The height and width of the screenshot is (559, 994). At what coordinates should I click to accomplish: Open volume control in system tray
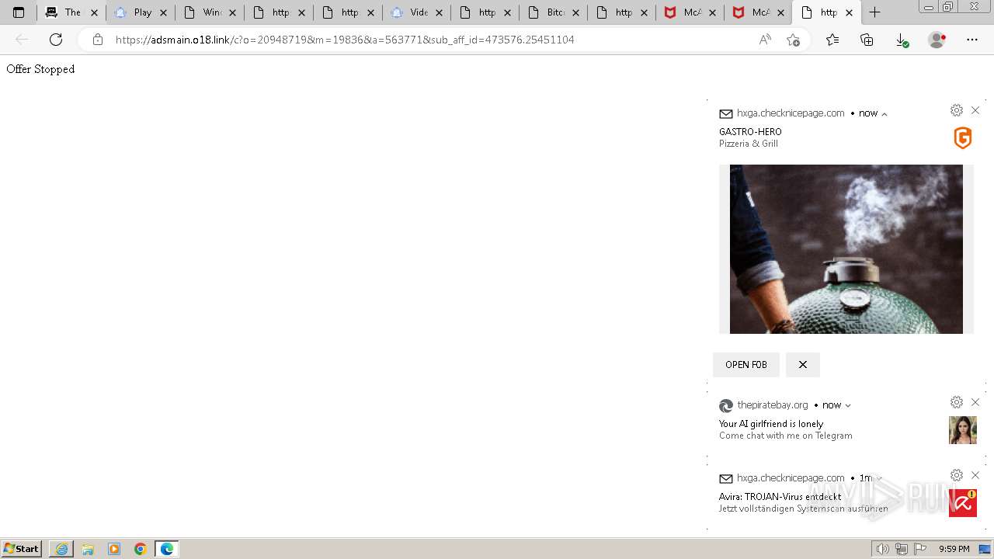click(x=882, y=549)
